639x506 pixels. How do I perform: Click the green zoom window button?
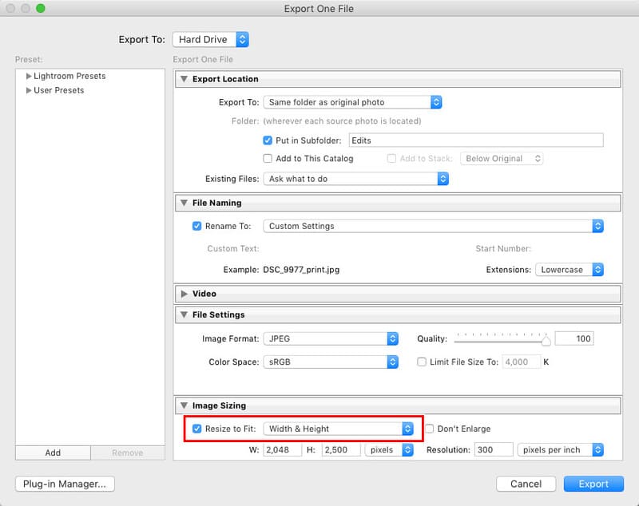(41, 8)
